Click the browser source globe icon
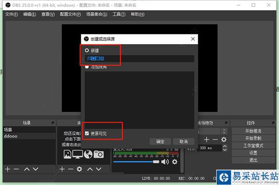The width and height of the screenshot is (279, 185). click(x=88, y=154)
